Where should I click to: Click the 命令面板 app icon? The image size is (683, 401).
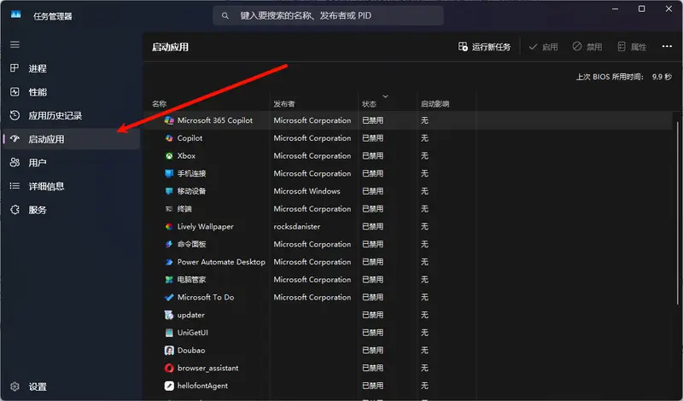pos(169,244)
